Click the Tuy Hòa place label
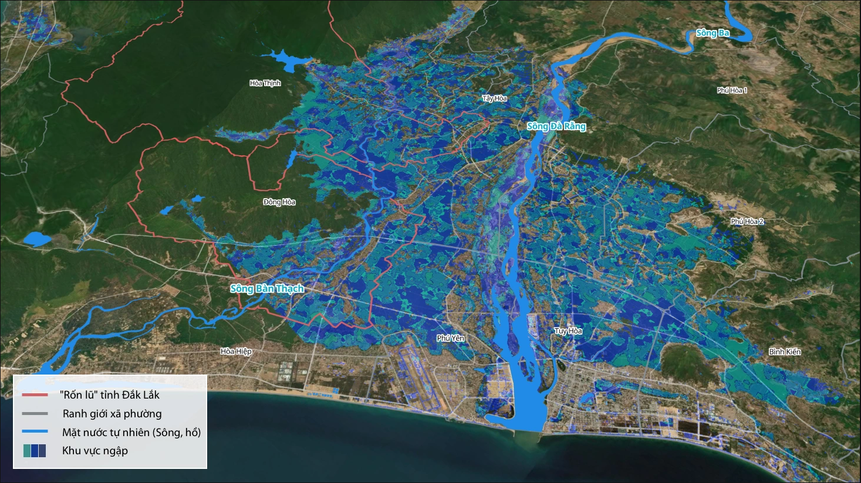 click(x=568, y=331)
